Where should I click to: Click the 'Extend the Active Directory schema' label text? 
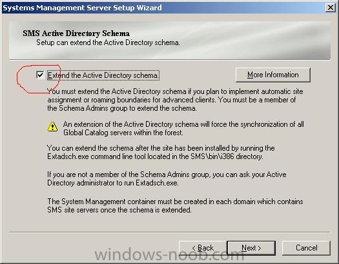[x=103, y=75]
